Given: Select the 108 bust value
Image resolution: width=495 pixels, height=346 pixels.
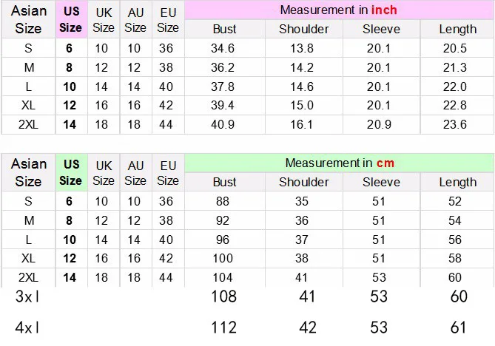Looking at the screenshot, I should (x=224, y=297).
